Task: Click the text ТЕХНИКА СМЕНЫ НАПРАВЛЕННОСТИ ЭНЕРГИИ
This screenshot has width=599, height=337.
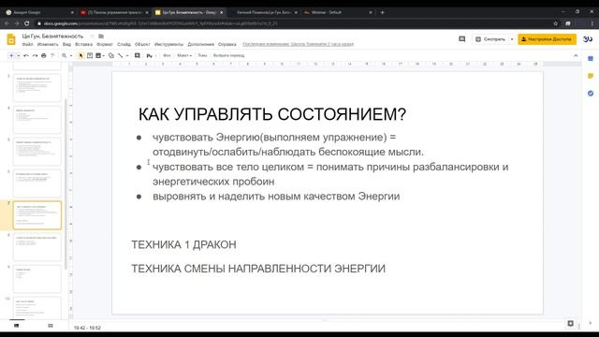Action: pyautogui.click(x=258, y=269)
